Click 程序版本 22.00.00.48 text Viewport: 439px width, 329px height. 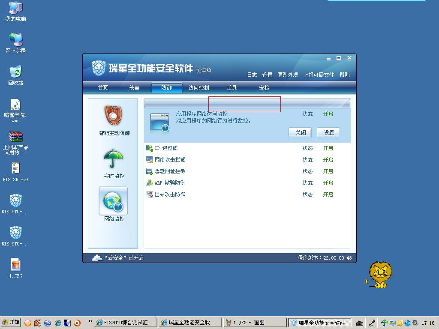(x=325, y=257)
